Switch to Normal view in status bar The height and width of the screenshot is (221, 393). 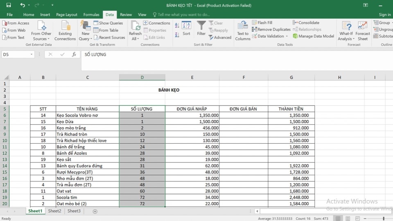(x=338, y=219)
